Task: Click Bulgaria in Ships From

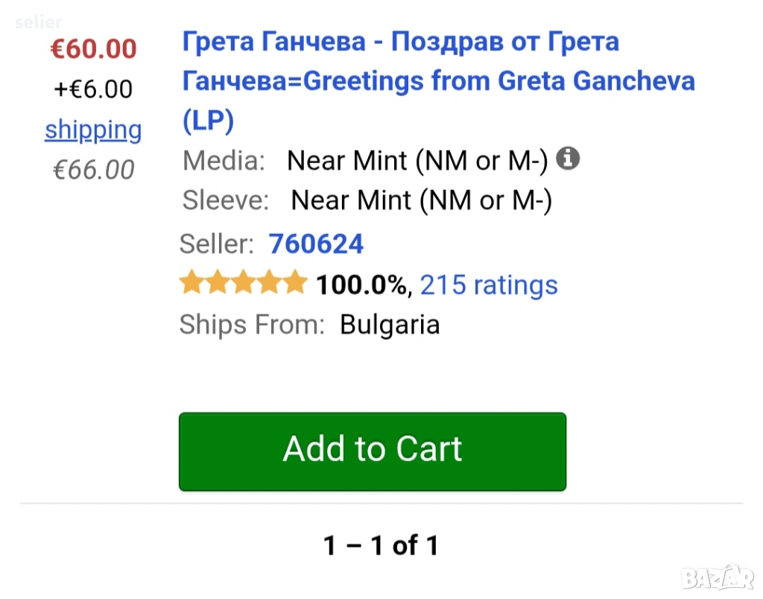Action: 390,325
